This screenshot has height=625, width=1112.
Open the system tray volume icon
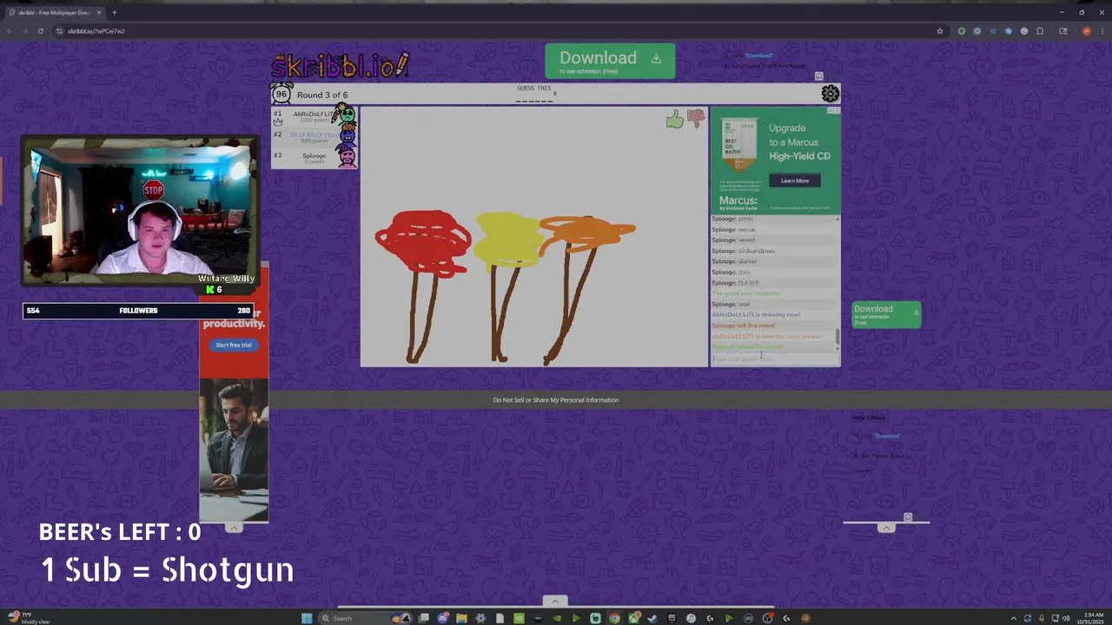pos(1066,618)
